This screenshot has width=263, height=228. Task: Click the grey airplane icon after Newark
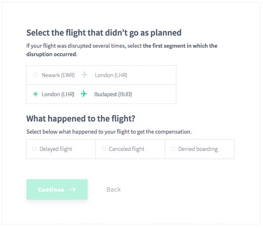click(x=85, y=75)
